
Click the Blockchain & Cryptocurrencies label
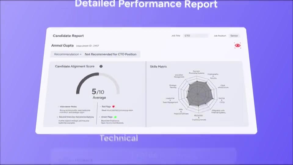(199, 118)
